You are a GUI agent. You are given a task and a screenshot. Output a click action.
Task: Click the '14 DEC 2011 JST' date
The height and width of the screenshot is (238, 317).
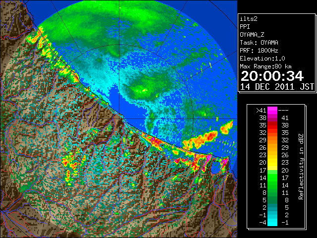click(x=277, y=87)
